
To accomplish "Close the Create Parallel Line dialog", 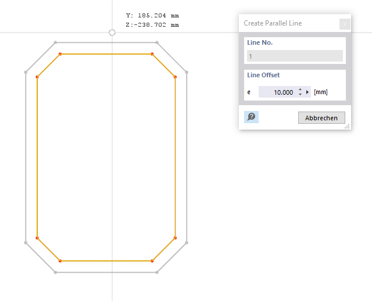I will click(345, 24).
